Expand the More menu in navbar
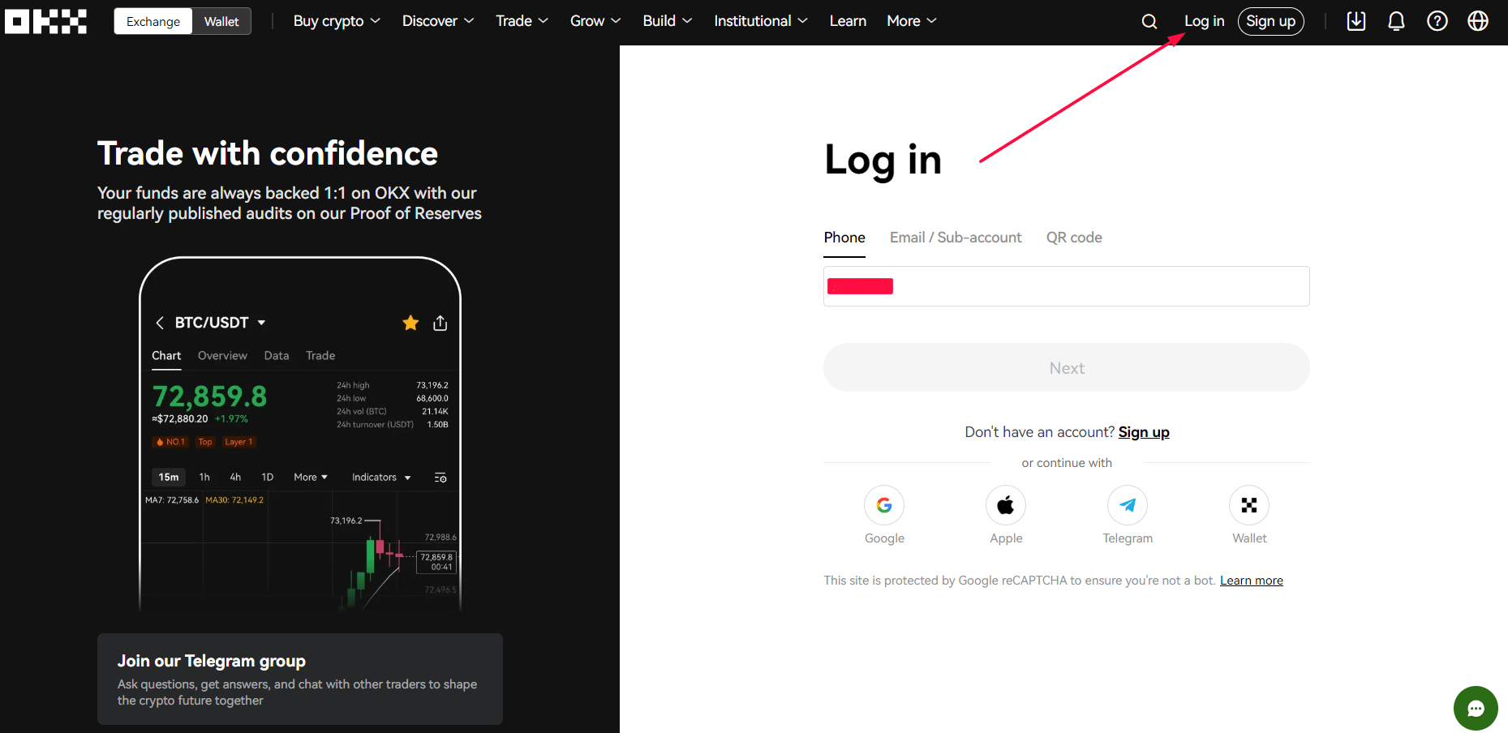Image resolution: width=1508 pixels, height=733 pixels. (x=912, y=21)
